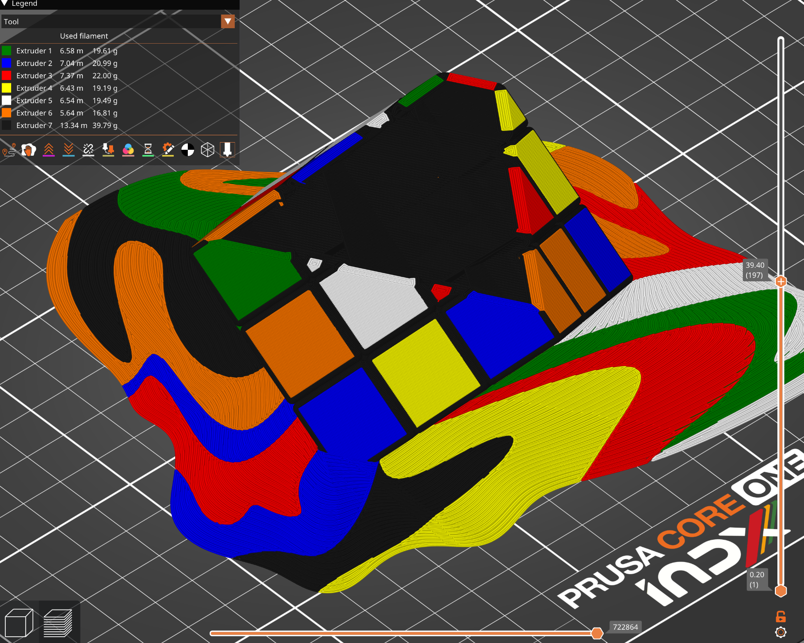Toggle Deretractions down-arrows icon
The height and width of the screenshot is (643, 804).
[68, 150]
